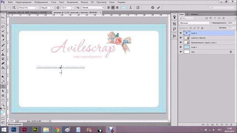Toggle text orientation in options bar
The image size is (237, 133).
point(14,7)
